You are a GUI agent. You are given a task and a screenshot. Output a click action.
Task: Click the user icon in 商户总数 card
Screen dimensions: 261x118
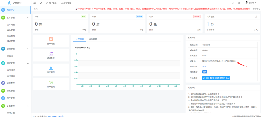pyautogui.click(x=256, y=17)
